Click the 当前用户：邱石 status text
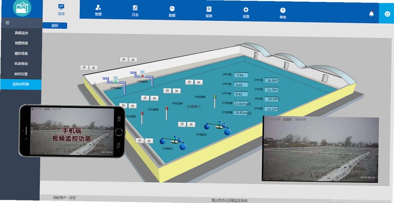The width and height of the screenshot is (394, 203). [65, 198]
